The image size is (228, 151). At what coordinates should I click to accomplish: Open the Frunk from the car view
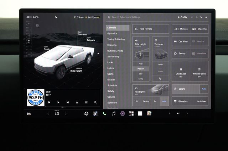click(x=47, y=48)
